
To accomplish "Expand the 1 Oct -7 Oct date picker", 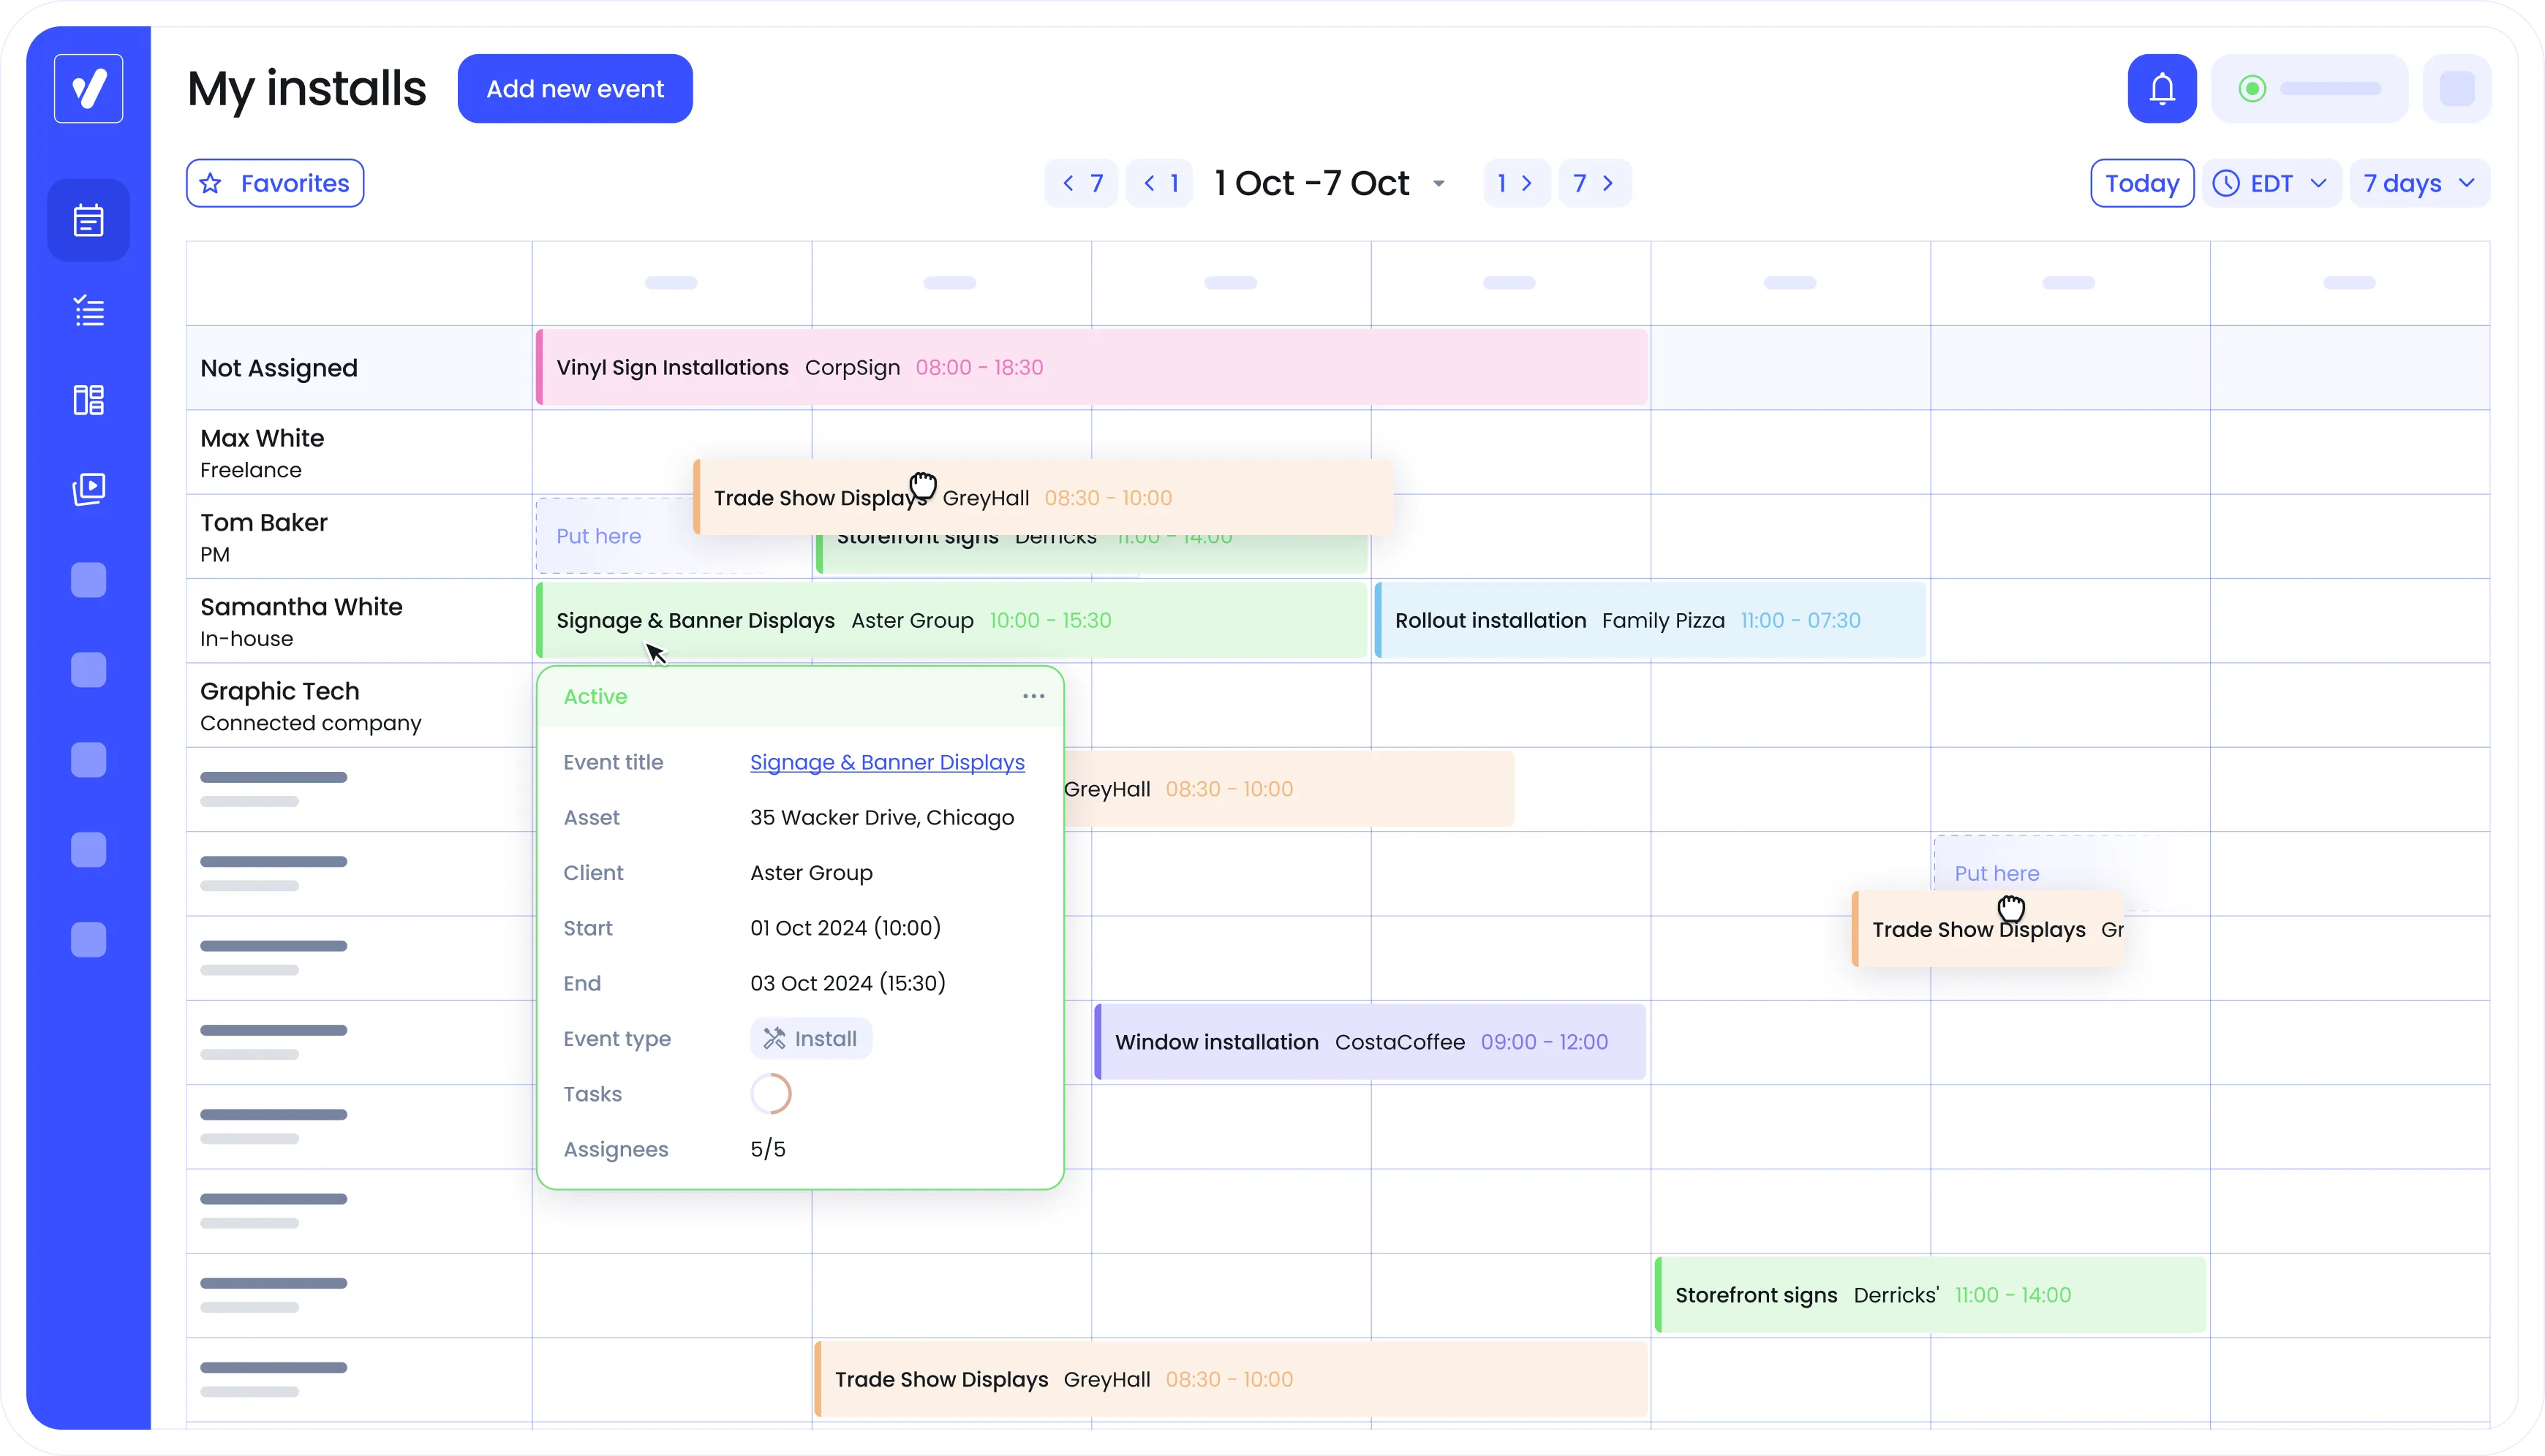I will (1439, 184).
